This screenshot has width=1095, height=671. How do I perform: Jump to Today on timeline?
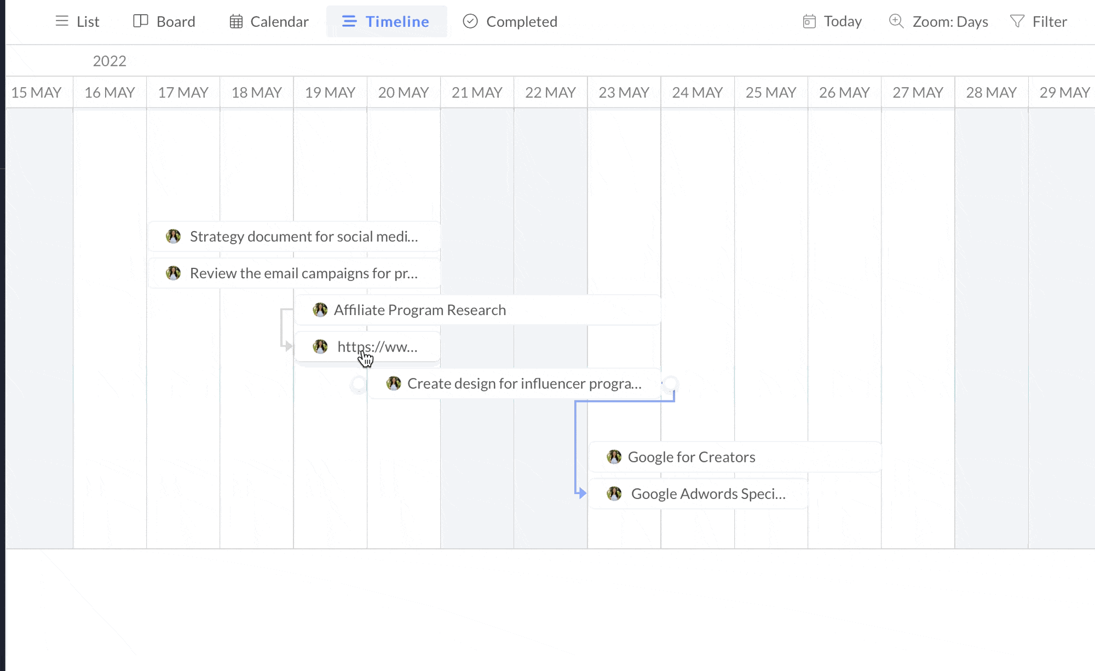pyautogui.click(x=842, y=21)
